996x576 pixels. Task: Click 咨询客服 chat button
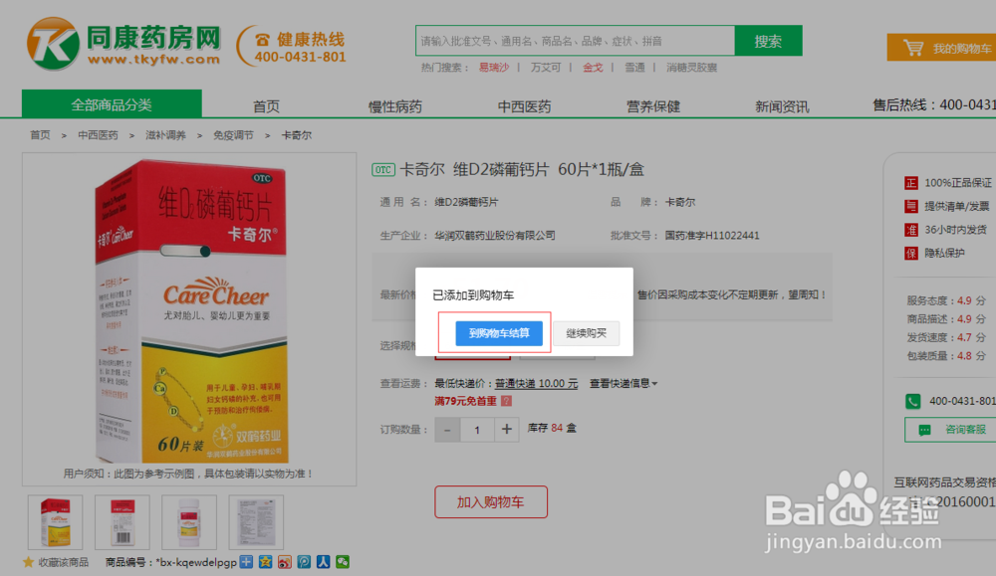click(x=950, y=430)
